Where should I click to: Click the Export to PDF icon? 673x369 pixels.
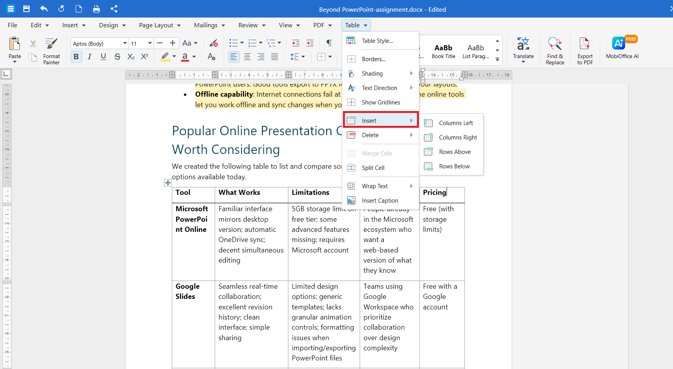[x=585, y=44]
